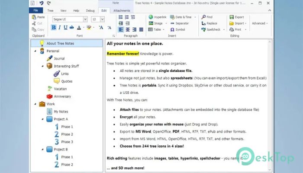The height and width of the screenshot is (173, 303).
Task: Collapse the Interesting Stuff node
Action: point(42,66)
